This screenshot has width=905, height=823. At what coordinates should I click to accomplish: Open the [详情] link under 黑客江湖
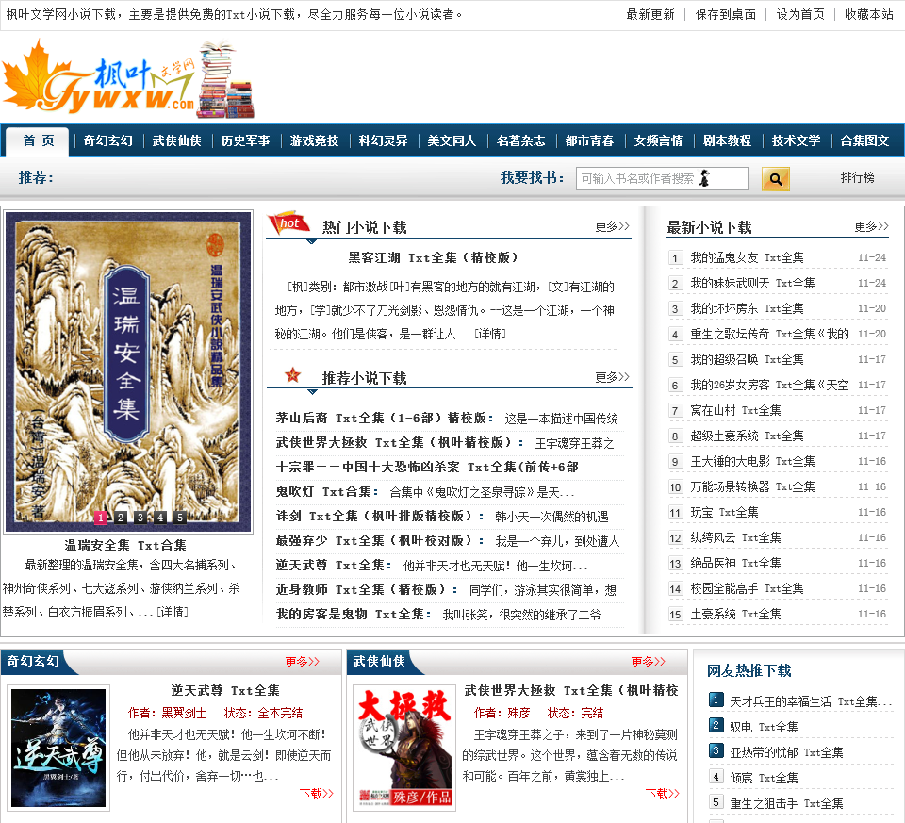pos(490,334)
